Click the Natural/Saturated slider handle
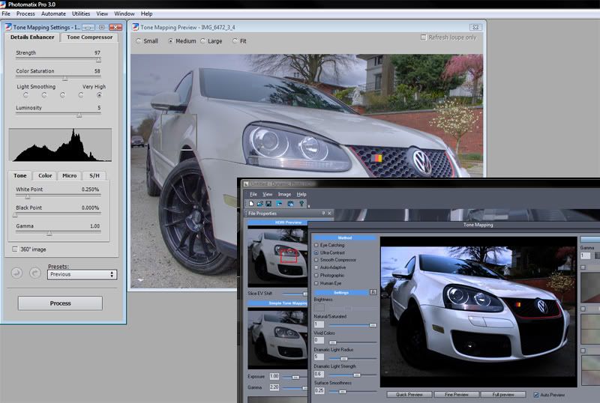The width and height of the screenshot is (600, 403). tap(372, 325)
